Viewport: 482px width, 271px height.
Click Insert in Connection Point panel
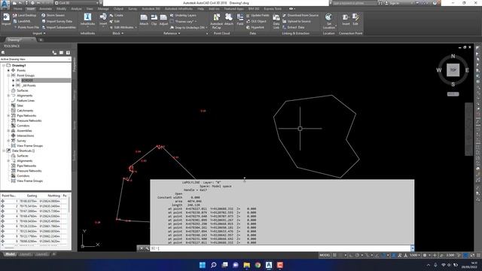tap(346, 19)
